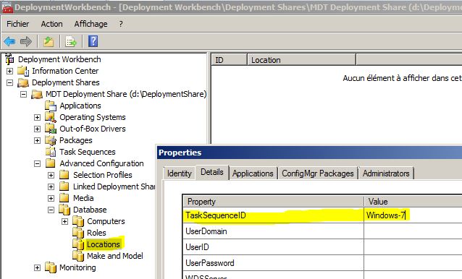The width and height of the screenshot is (462, 279).
Task: Switch to the Identity tab
Action: click(180, 173)
